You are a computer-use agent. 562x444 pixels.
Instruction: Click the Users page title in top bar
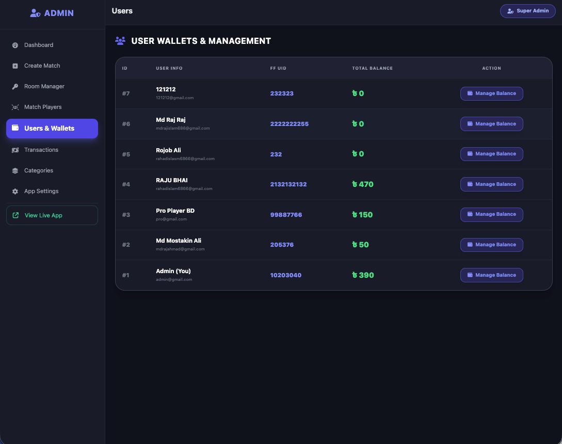point(122,11)
